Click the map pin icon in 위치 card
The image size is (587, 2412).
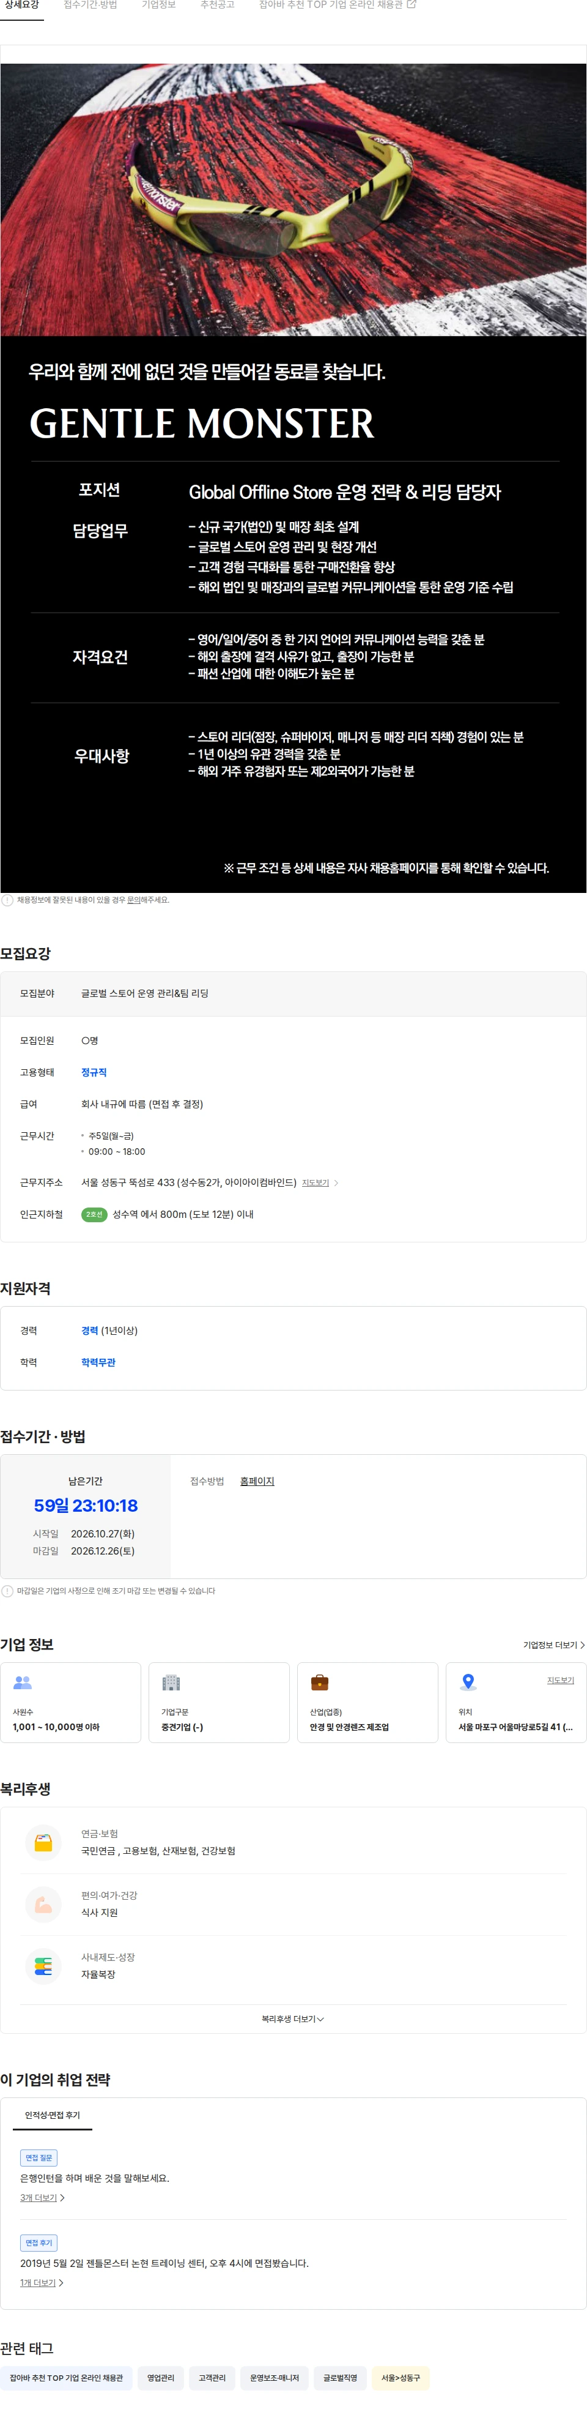click(x=468, y=1682)
